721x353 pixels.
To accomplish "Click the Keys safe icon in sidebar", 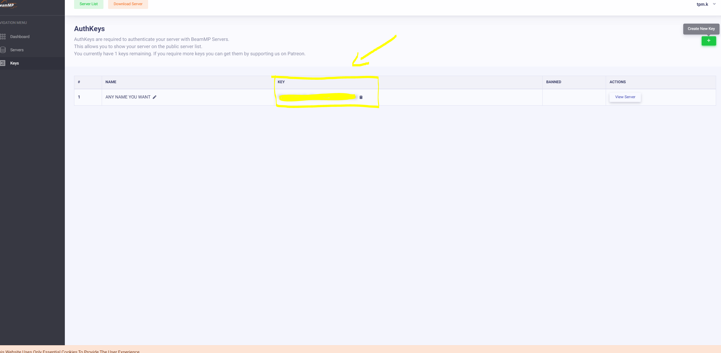I will [x=3, y=63].
